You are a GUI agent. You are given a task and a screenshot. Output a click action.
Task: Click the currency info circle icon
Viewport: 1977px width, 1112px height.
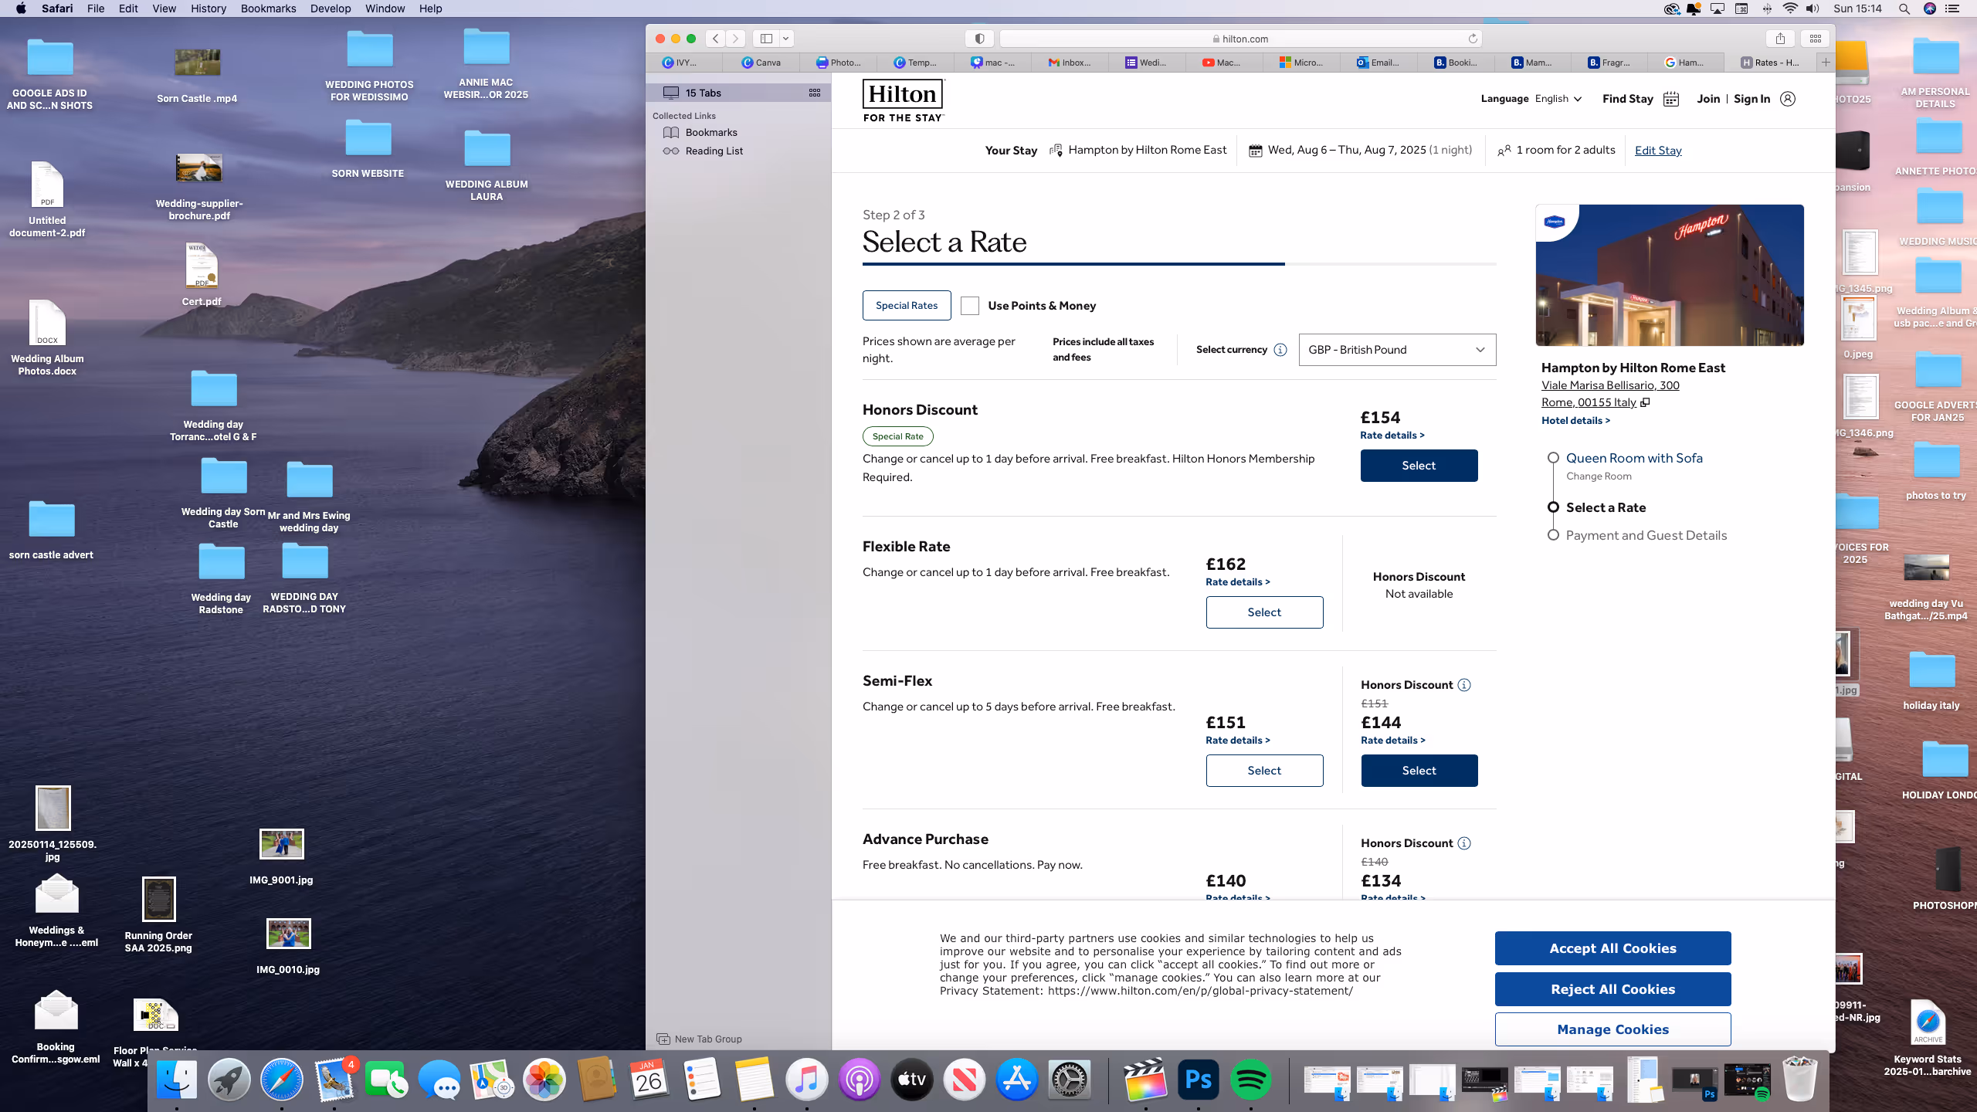1280,350
